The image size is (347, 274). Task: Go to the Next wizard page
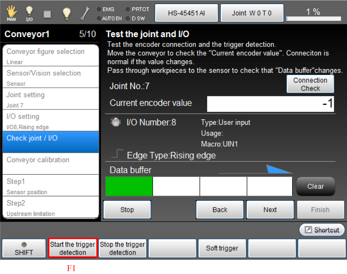click(270, 209)
